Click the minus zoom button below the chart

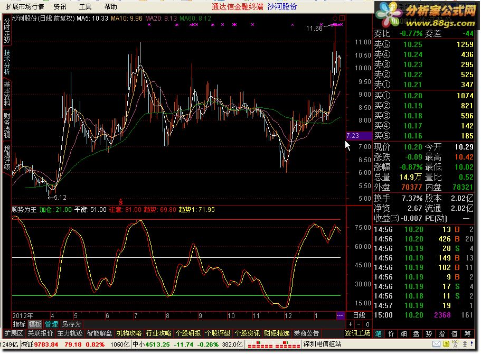coord(359,324)
